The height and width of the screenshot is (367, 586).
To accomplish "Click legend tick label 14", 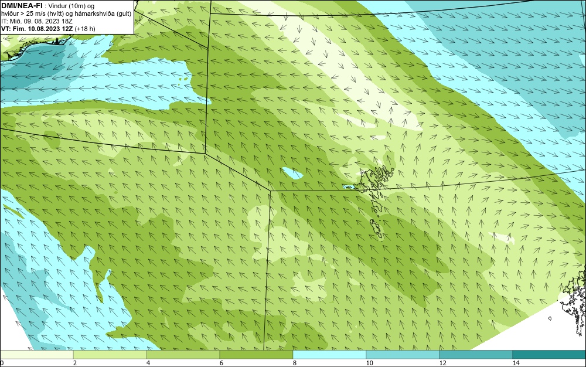I will pos(516,363).
